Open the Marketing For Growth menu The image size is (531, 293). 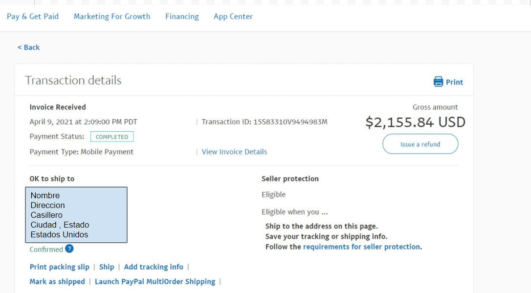(112, 17)
